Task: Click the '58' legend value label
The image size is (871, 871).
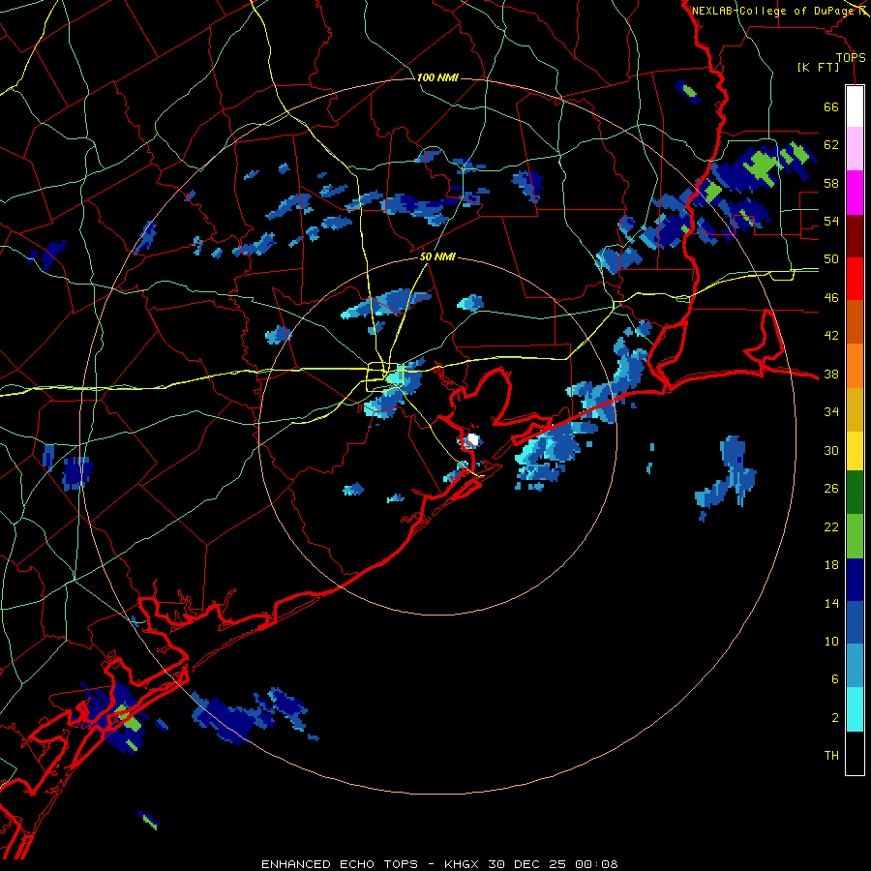Action: pos(831,183)
